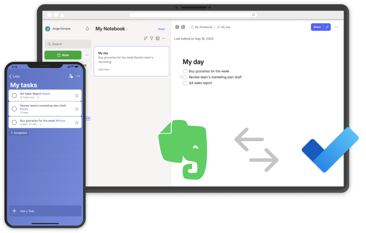The width and height of the screenshot is (366, 233).
Task: Check the Buy groceries for the week checkbox
Action: (185, 71)
